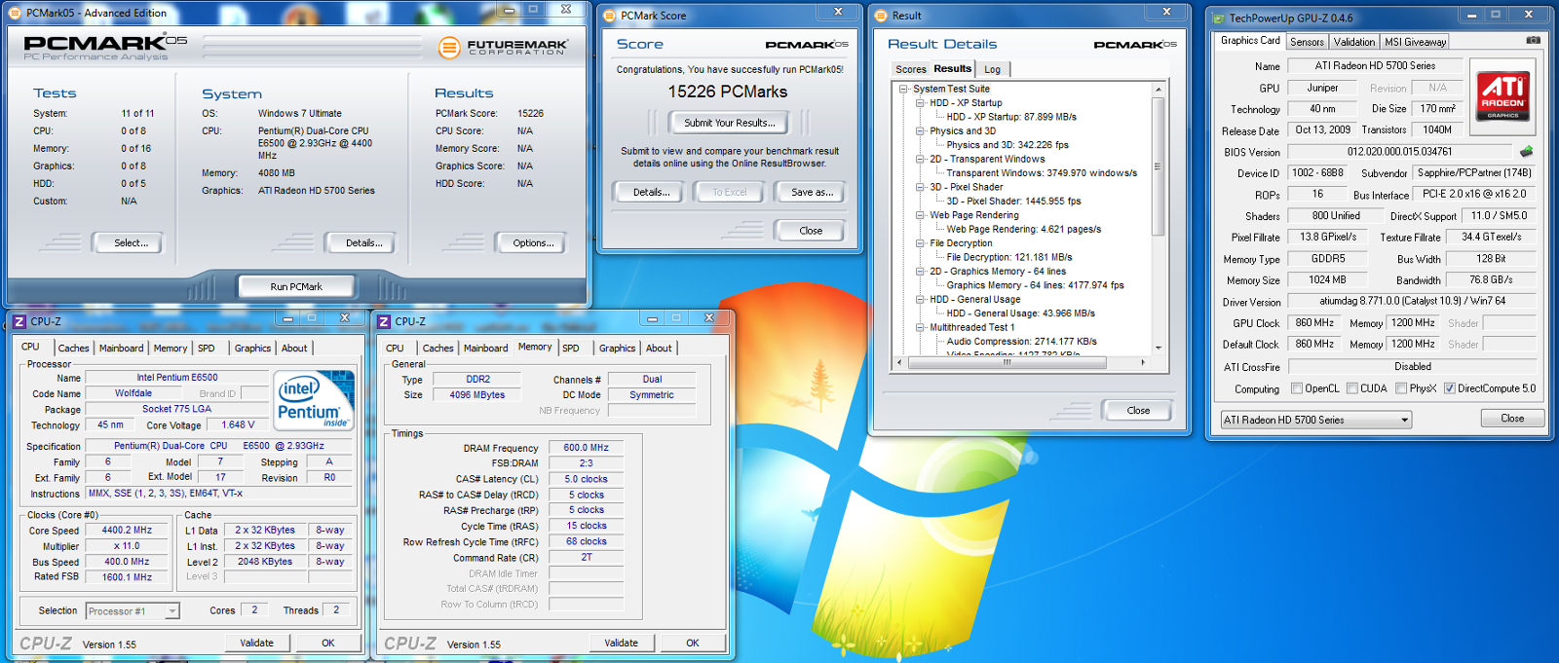Click the CPU-Z icon of the Memory tab window

384,321
